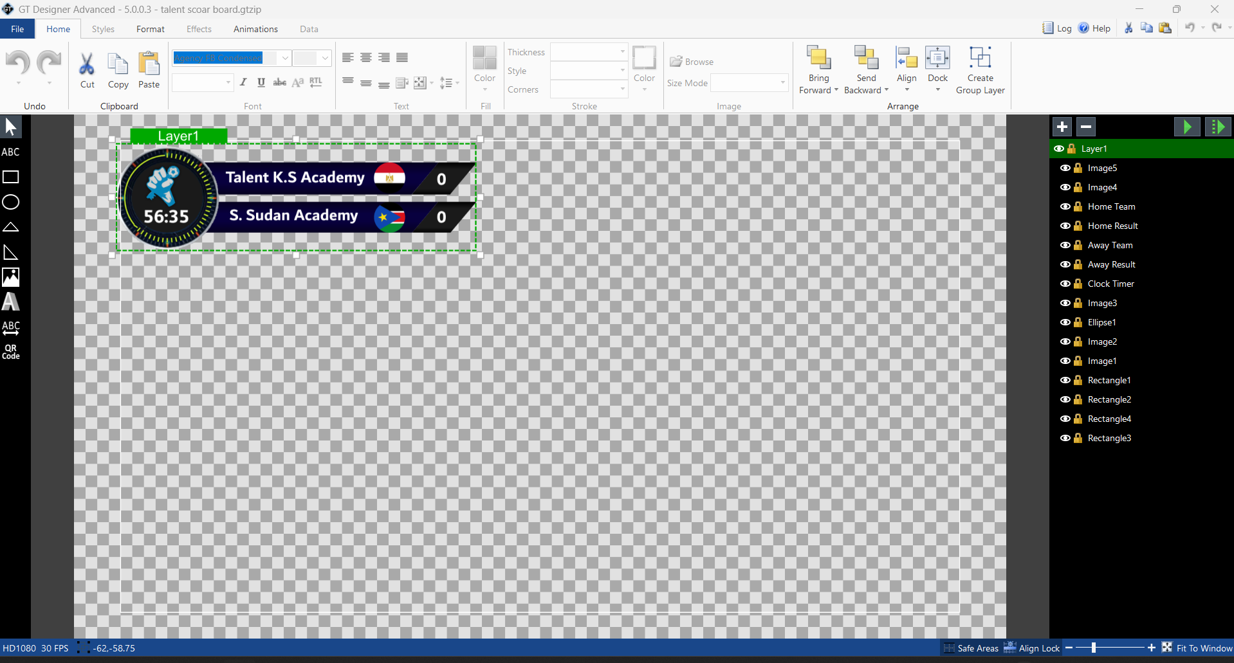Hide the Home Team layer via eye icon
The width and height of the screenshot is (1234, 663).
pyautogui.click(x=1065, y=206)
